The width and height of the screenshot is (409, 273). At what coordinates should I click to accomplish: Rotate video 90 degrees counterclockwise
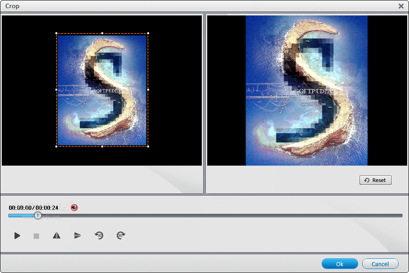pyautogui.click(x=99, y=235)
